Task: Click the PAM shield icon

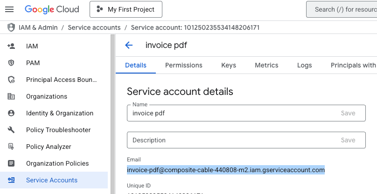Action: tap(11, 63)
